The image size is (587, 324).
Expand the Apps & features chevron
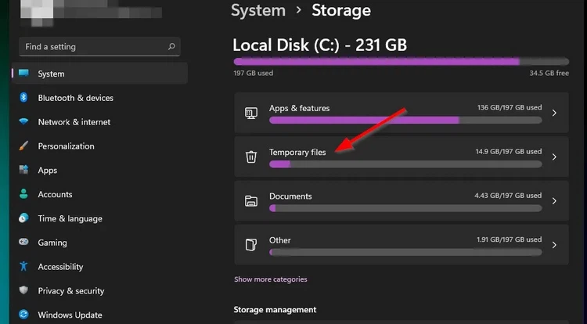tap(554, 113)
